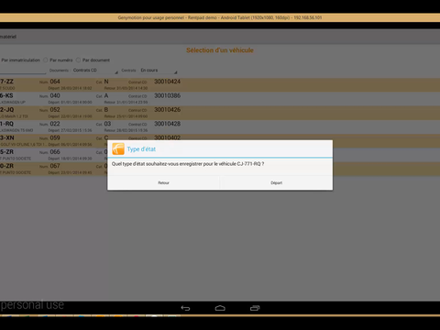Click vehicle number 064
Screen dimensions: 440x330
tap(55, 82)
